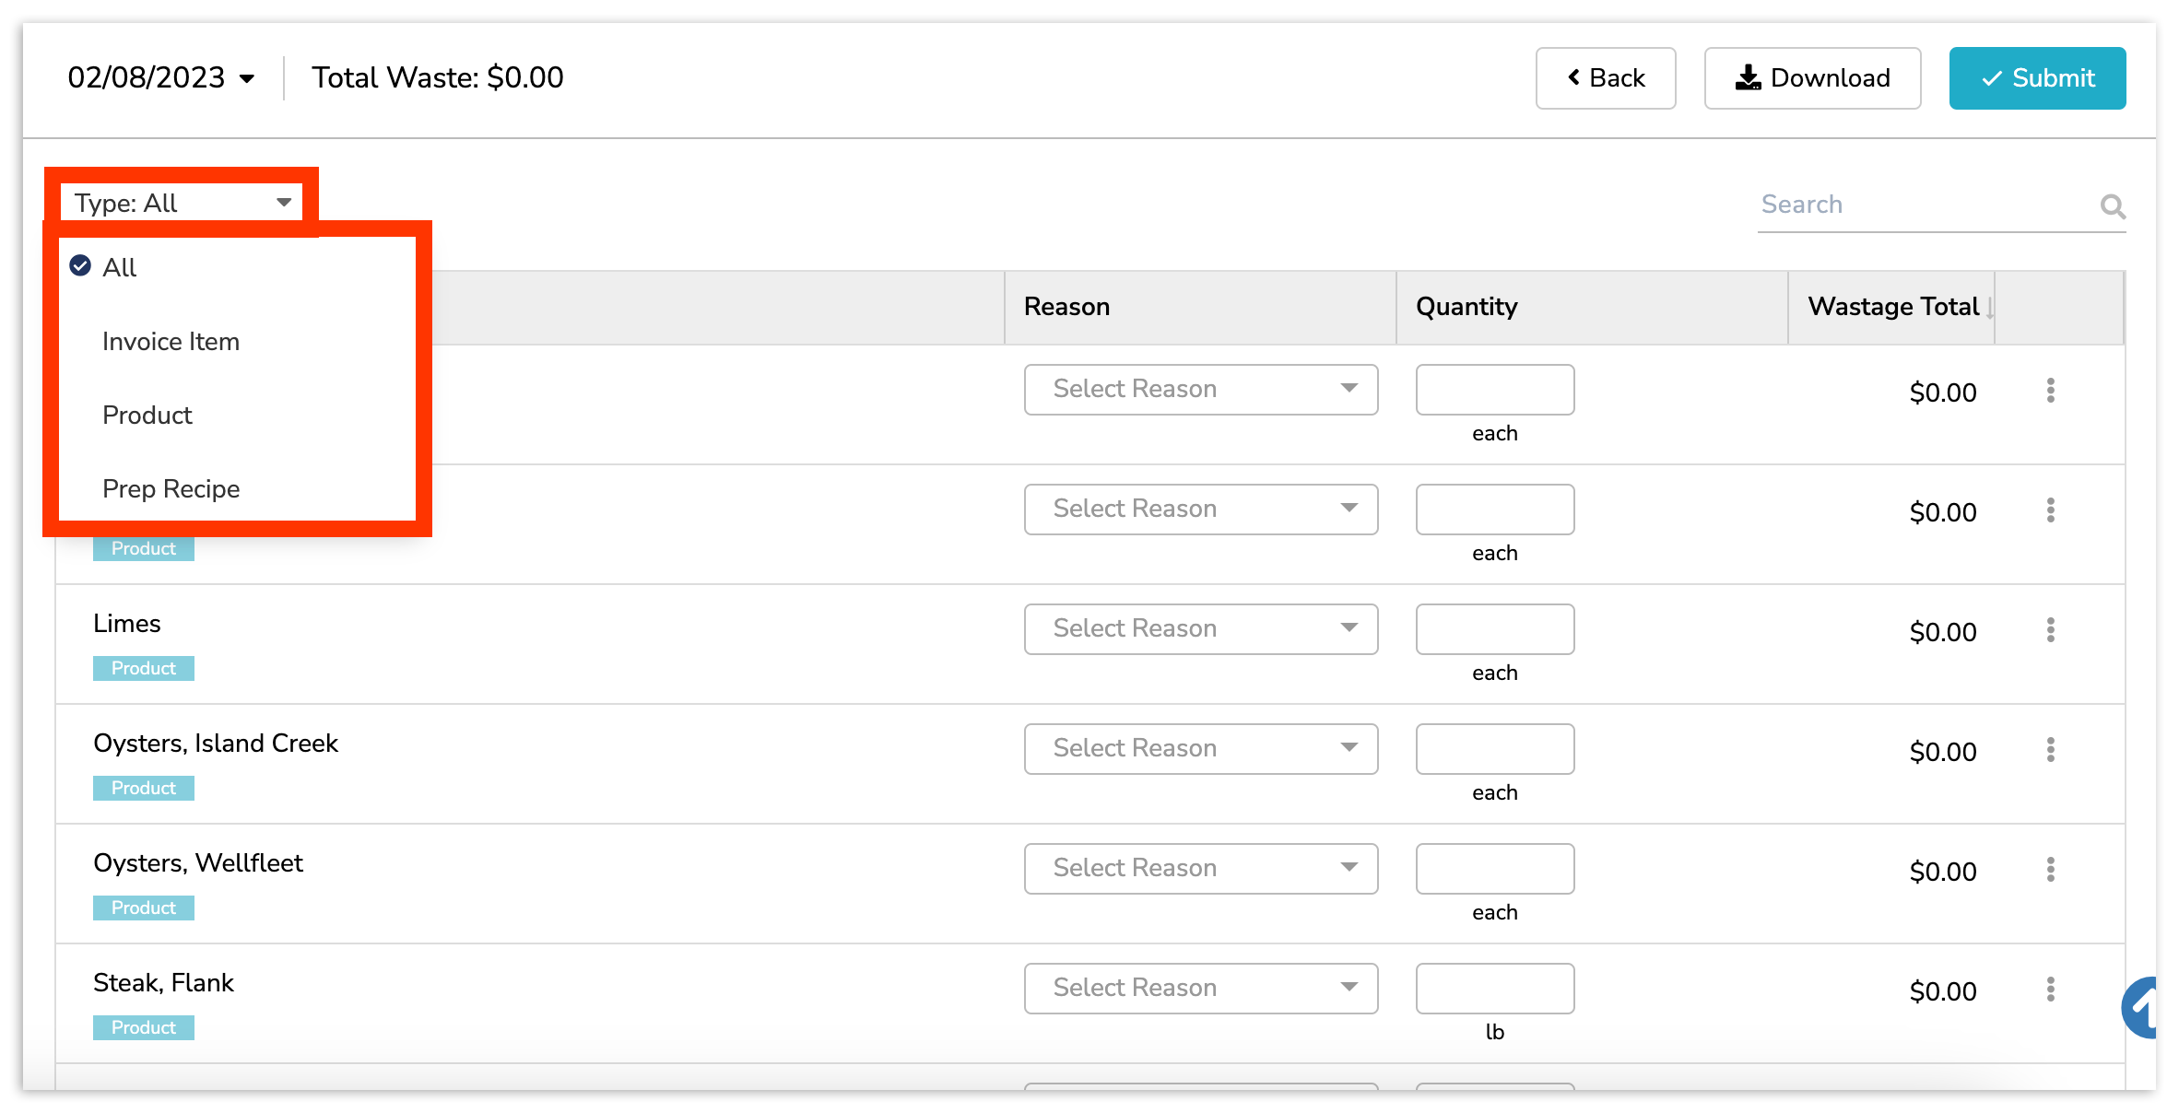Viewport: 2179px width, 1113px height.
Task: Open date selector 02/08/2023
Action: [160, 78]
